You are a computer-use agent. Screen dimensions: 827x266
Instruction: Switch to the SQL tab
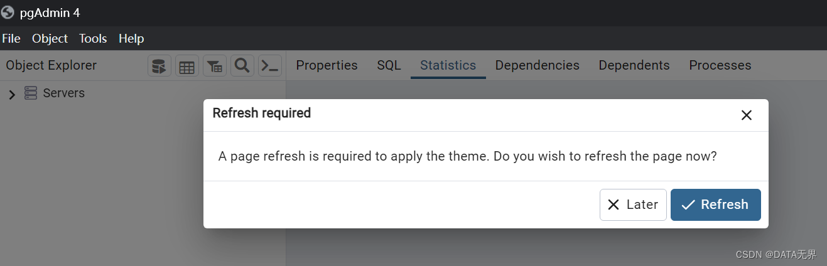coord(389,65)
